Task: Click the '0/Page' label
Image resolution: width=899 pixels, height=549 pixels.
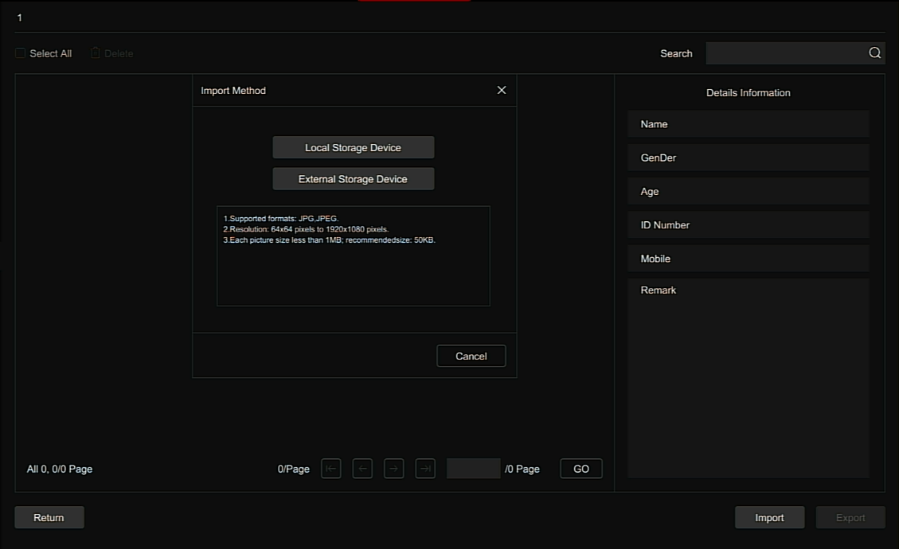Action: 294,469
